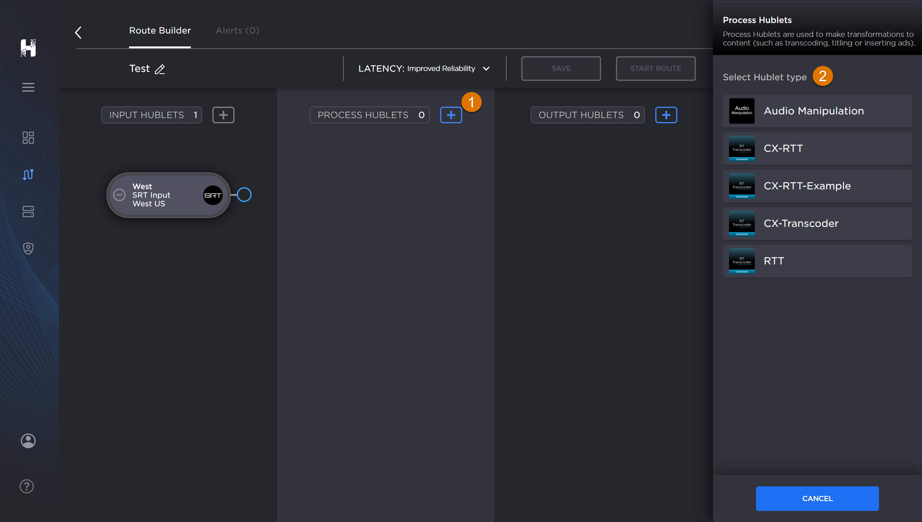The image size is (922, 522).
Task: Open the dashboard grid icon in sidebar
Action: click(28, 138)
